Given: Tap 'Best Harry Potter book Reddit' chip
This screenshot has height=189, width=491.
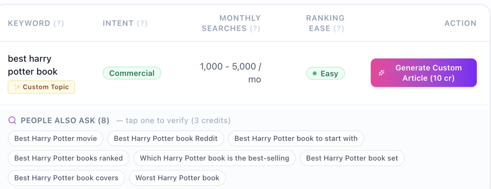Looking at the screenshot, I should [x=166, y=139].
